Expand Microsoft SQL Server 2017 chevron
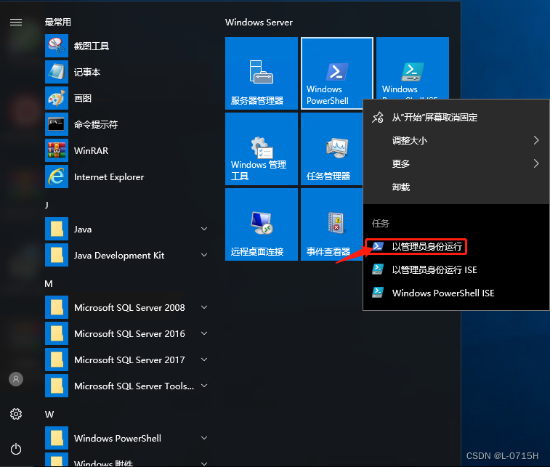Screen dimensions: 550x467 [204, 360]
